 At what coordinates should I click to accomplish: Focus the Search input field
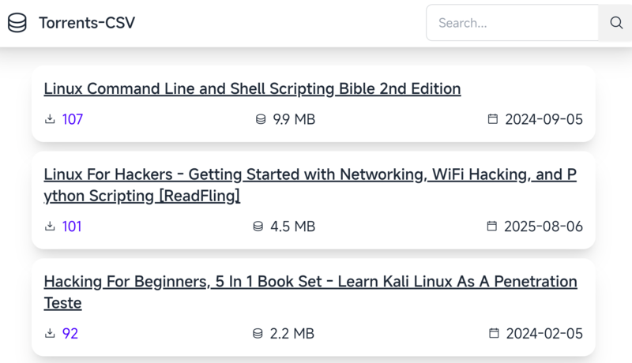coord(512,23)
